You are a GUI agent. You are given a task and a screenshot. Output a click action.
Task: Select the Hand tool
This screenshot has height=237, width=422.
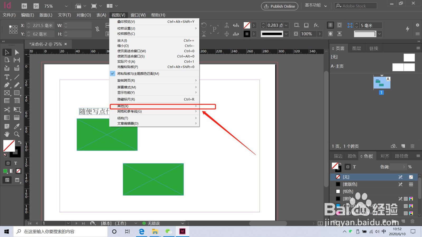7,134
